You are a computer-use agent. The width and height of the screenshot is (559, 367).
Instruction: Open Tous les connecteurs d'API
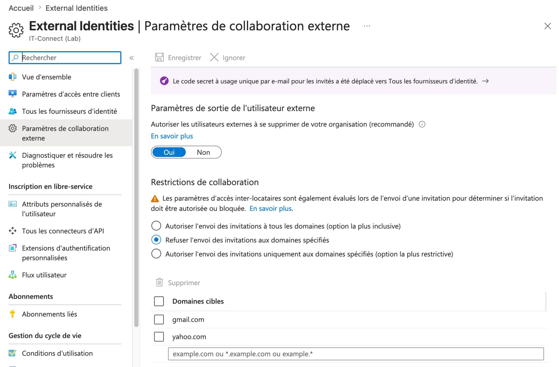(x=63, y=231)
